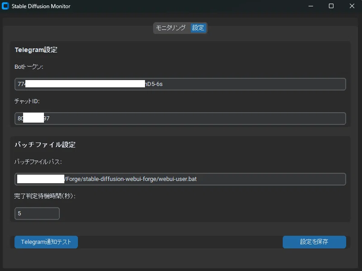Select the 設定 tab
Screen dimensions: 362x271
[x=198, y=28]
